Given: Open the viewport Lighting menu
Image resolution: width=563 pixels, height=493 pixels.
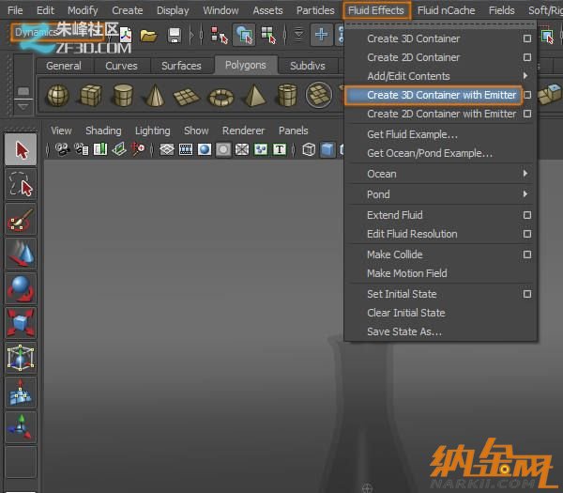Looking at the screenshot, I should click(x=152, y=131).
